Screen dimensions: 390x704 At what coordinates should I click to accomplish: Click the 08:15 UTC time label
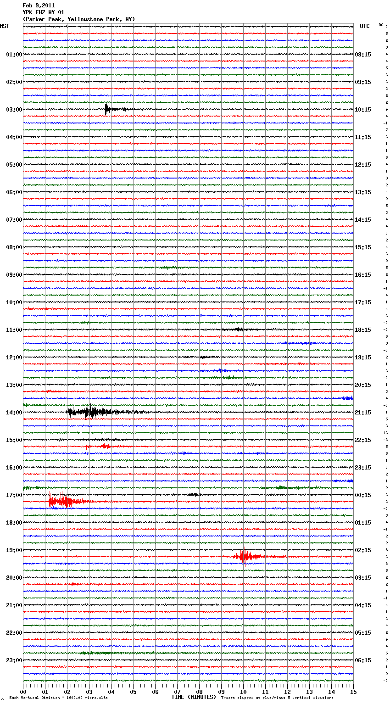coord(363,55)
